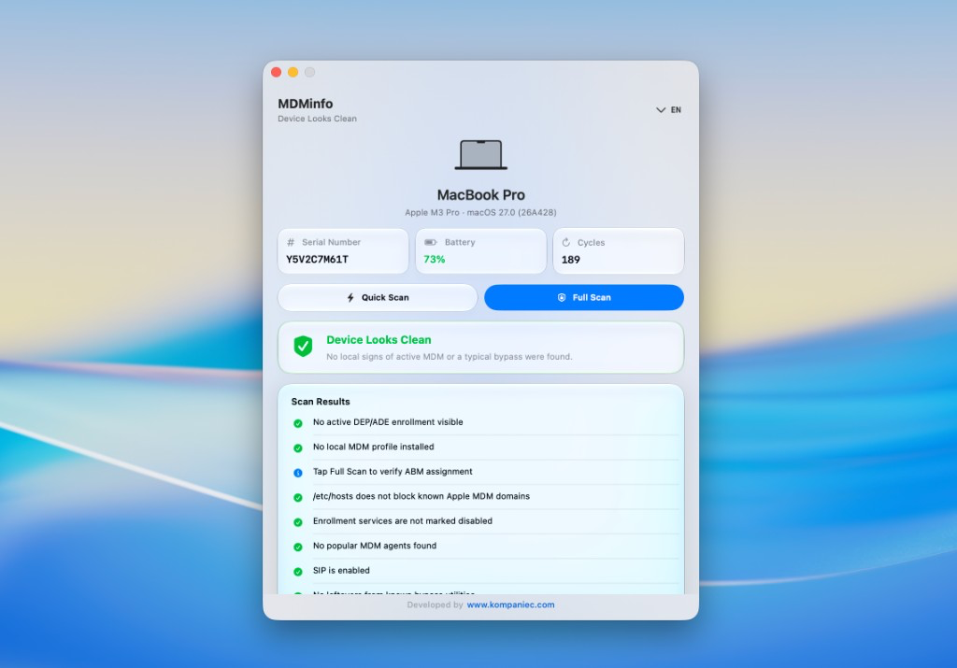This screenshot has height=668, width=957.
Task: Open the www.kompaniec.com link
Action: click(511, 605)
